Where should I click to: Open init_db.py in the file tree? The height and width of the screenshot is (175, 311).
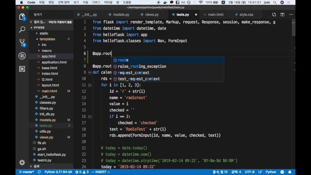pos(47,114)
